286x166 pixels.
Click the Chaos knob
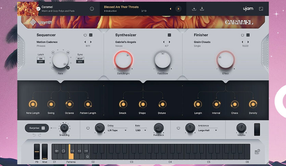[x=235, y=104]
